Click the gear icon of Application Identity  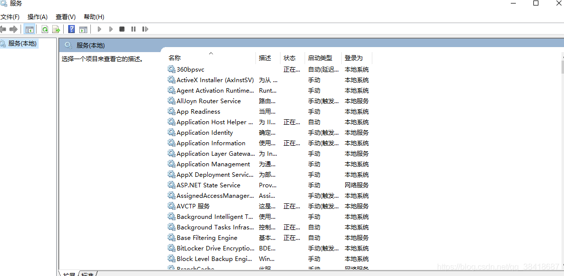tap(171, 132)
